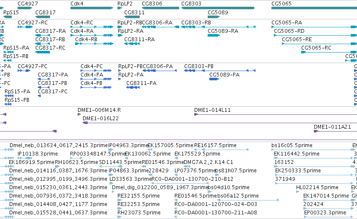Select the CG8303 gene label

191,4
